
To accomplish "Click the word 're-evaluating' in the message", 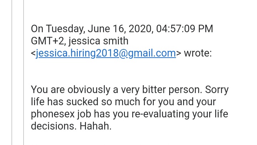I will 161,114.
